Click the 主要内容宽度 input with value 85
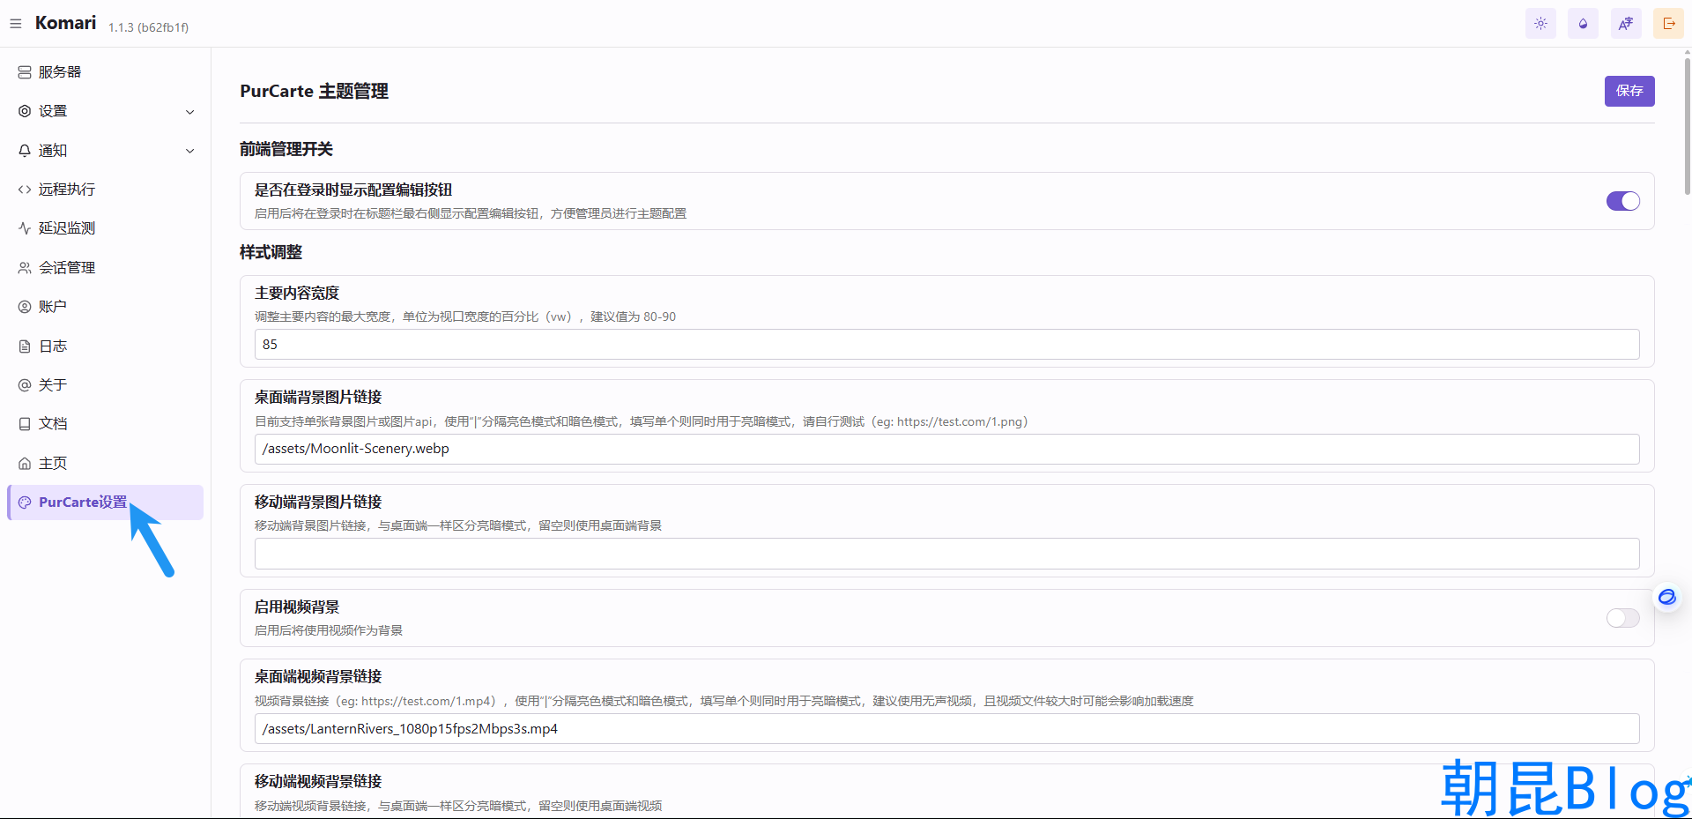The height and width of the screenshot is (819, 1692). (x=946, y=345)
